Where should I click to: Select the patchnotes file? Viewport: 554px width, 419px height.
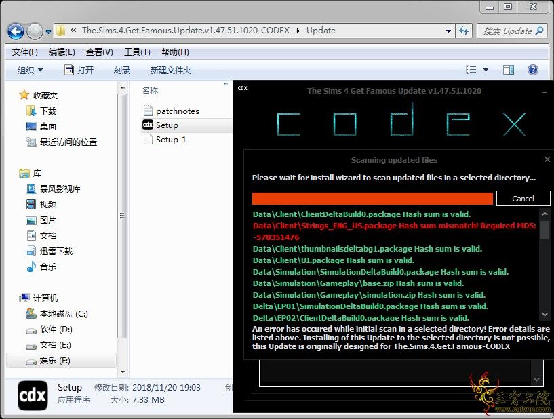click(171, 111)
